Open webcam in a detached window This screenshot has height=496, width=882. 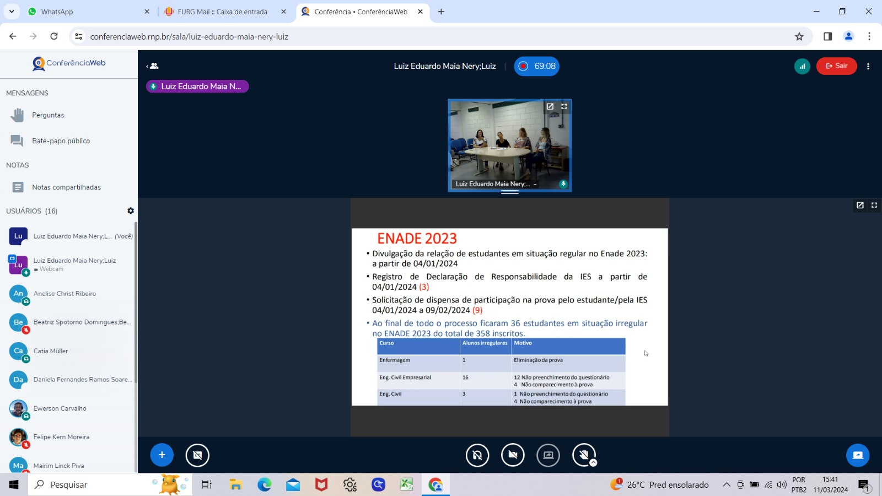550,106
